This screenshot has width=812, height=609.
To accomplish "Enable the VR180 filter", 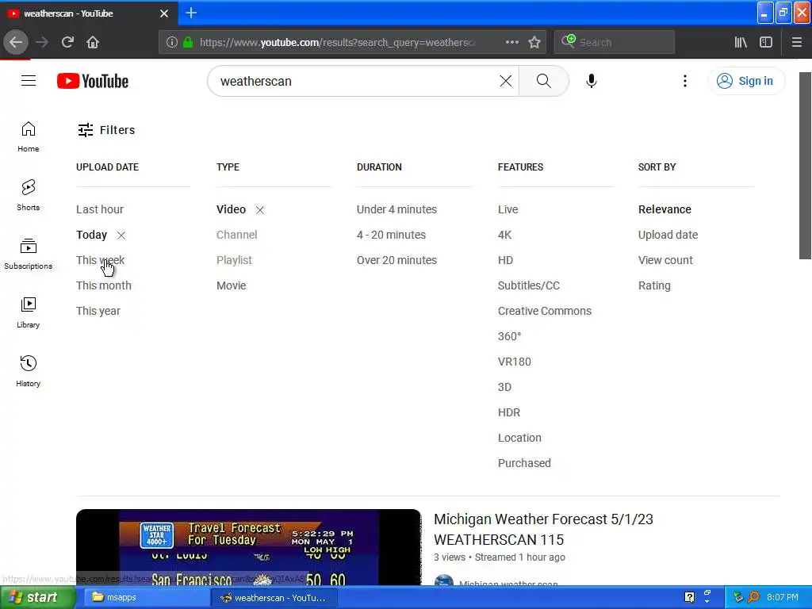I will 514,362.
